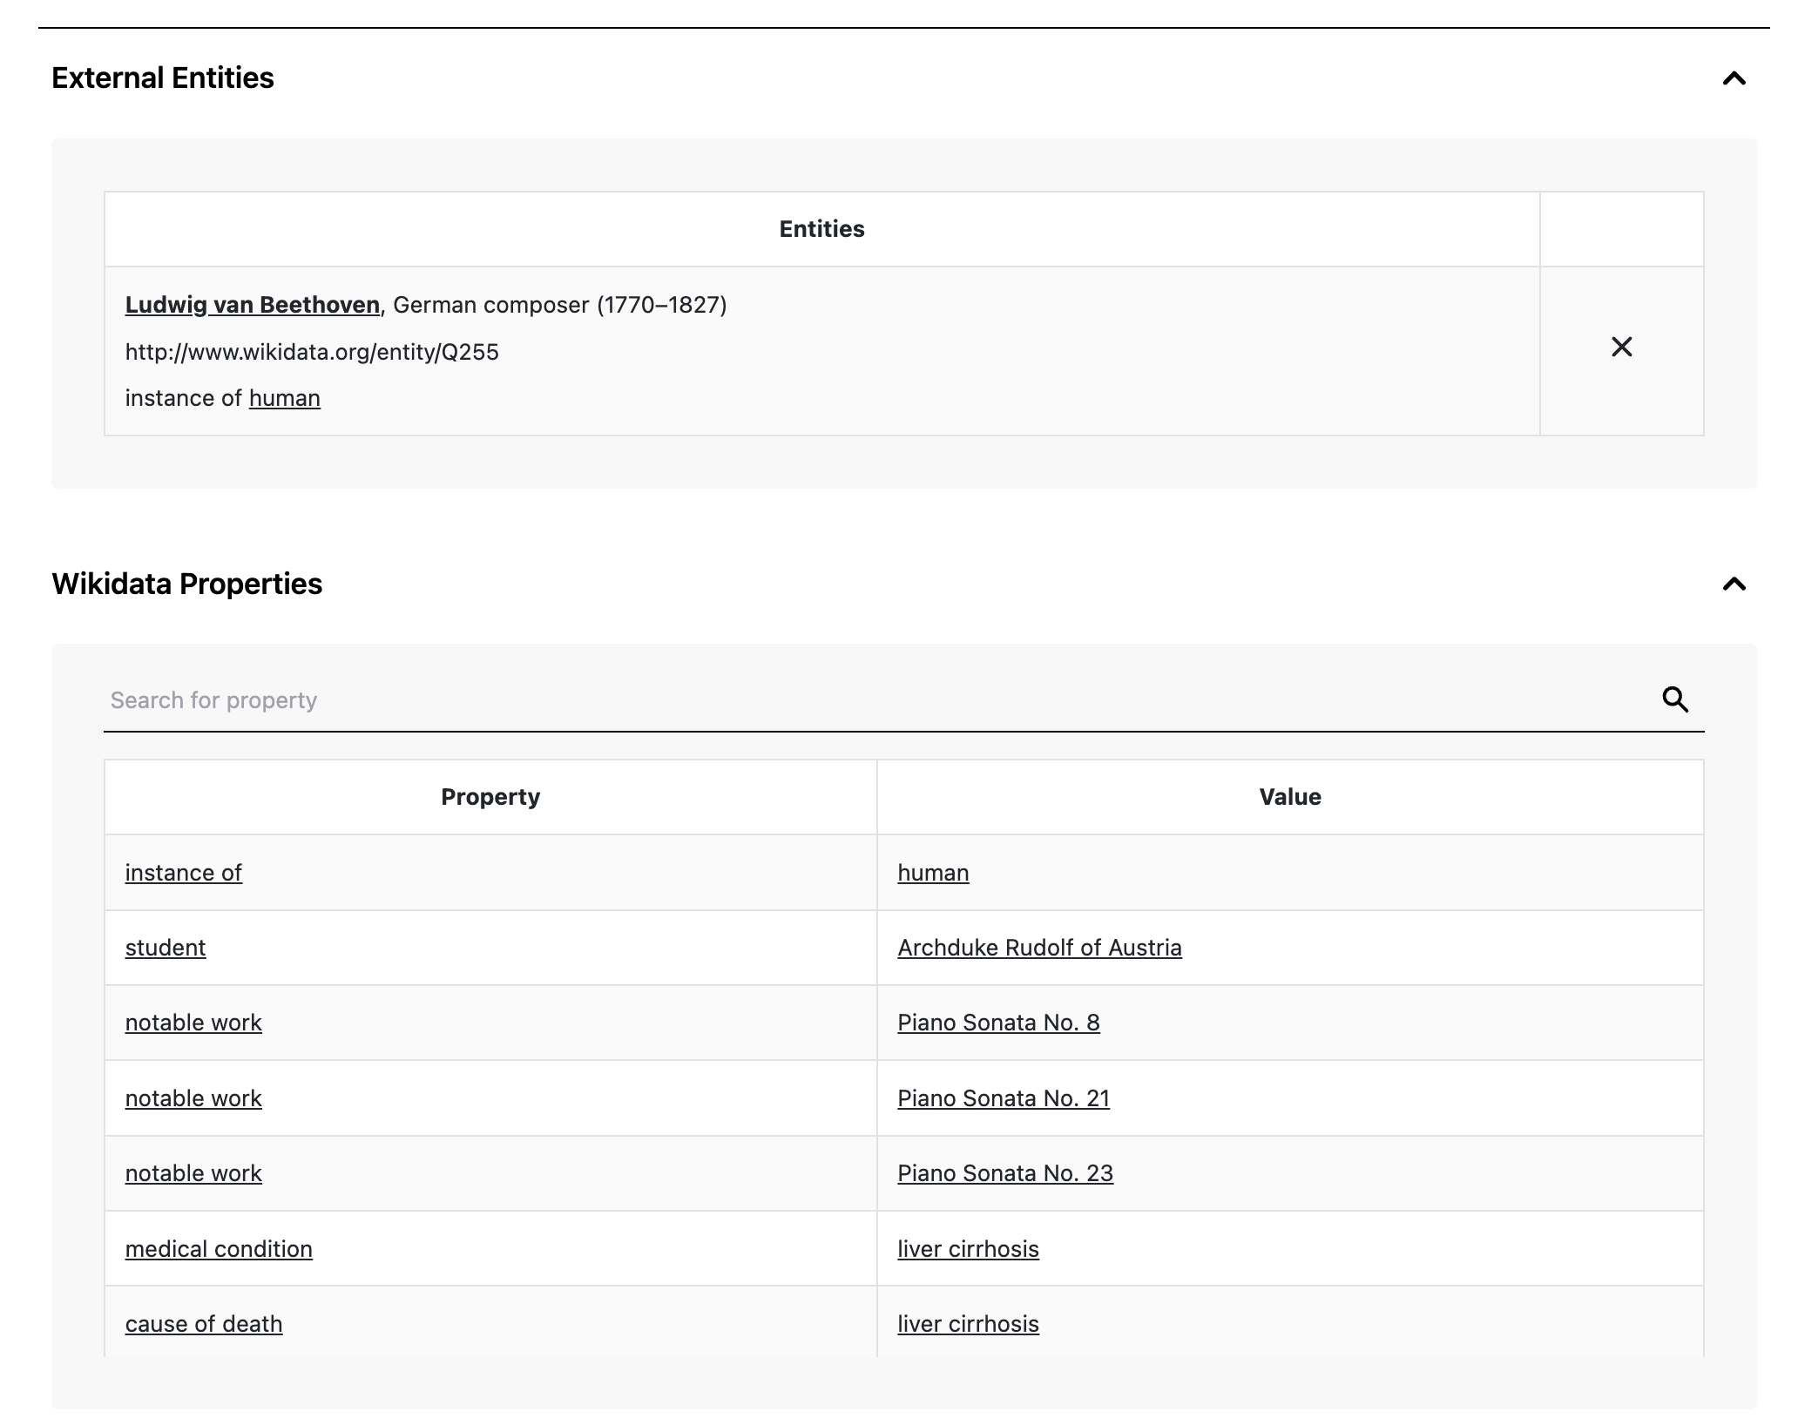Open 'notable work' link beside Sonata No. 23
The width and height of the screenshot is (1798, 1425).
tap(193, 1173)
